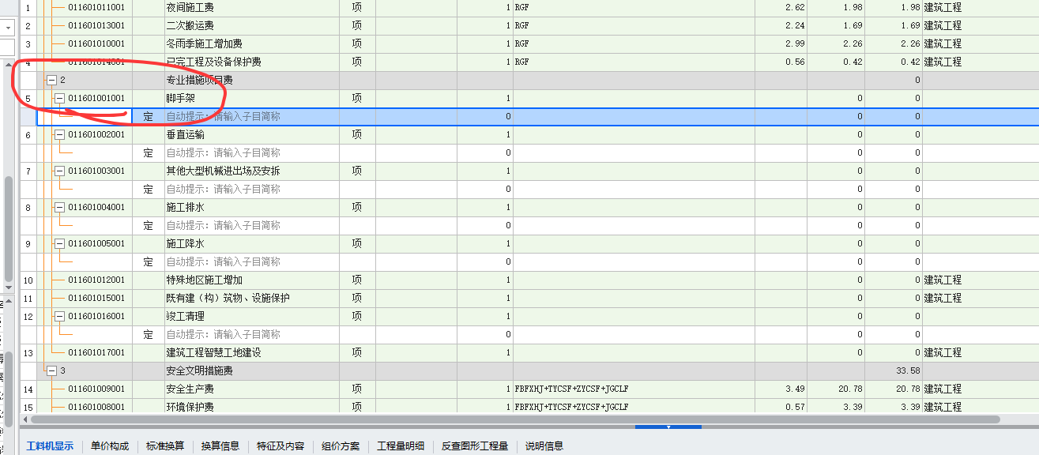Select the 环境保护费 name cell

252,407
